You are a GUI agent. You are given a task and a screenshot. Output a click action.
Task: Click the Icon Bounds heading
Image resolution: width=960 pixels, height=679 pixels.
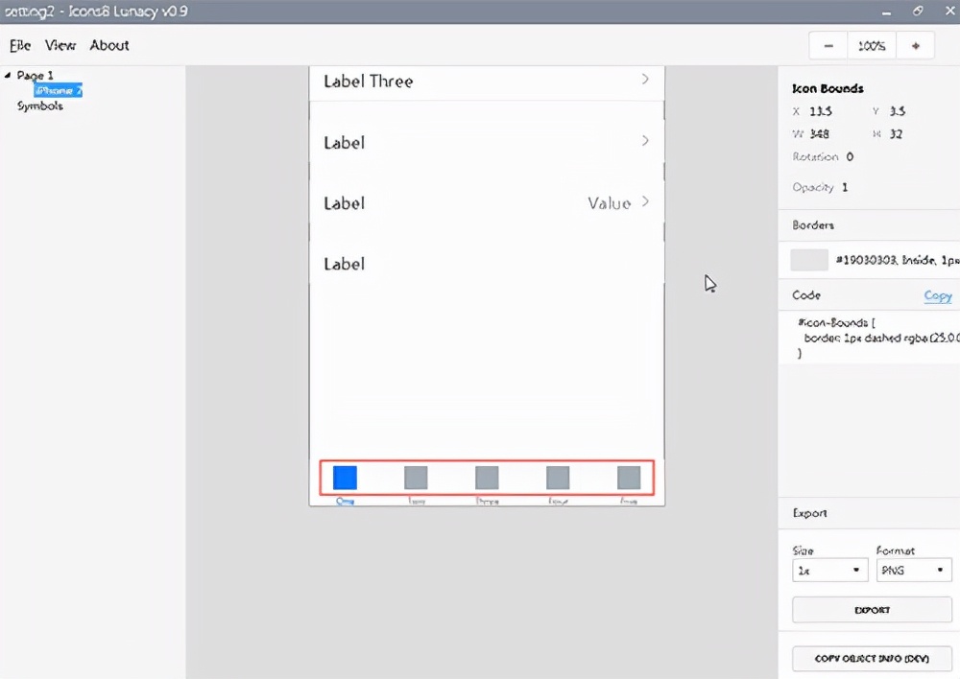[x=828, y=88]
